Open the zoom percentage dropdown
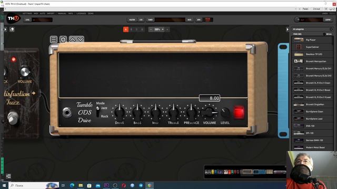 pos(159,29)
